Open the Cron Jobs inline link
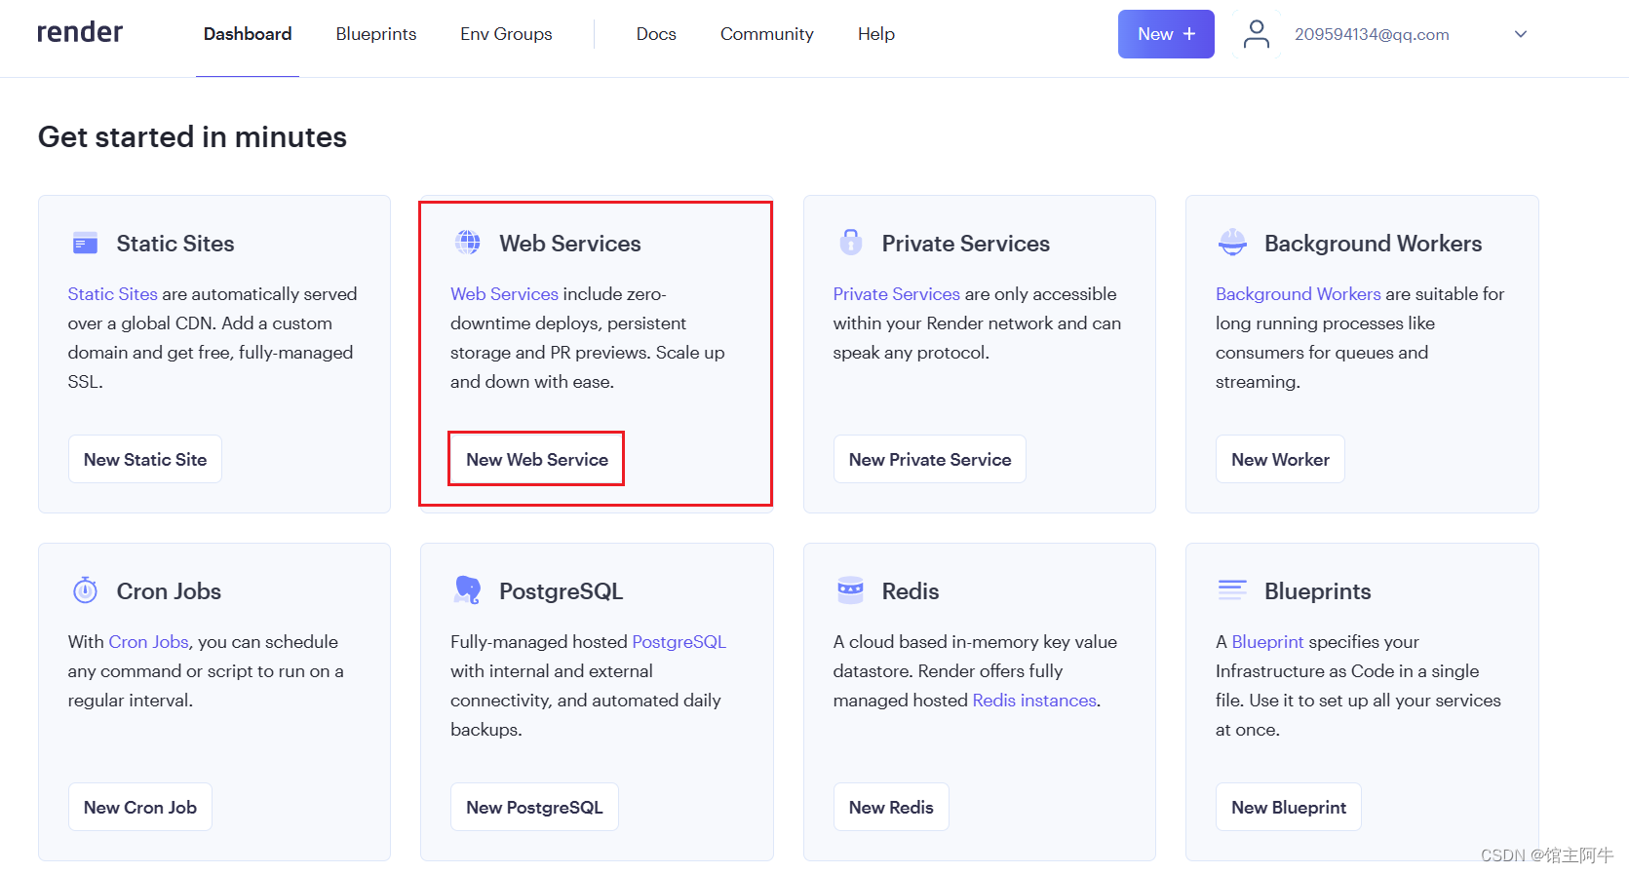This screenshot has height=873, width=1629. coord(148,641)
